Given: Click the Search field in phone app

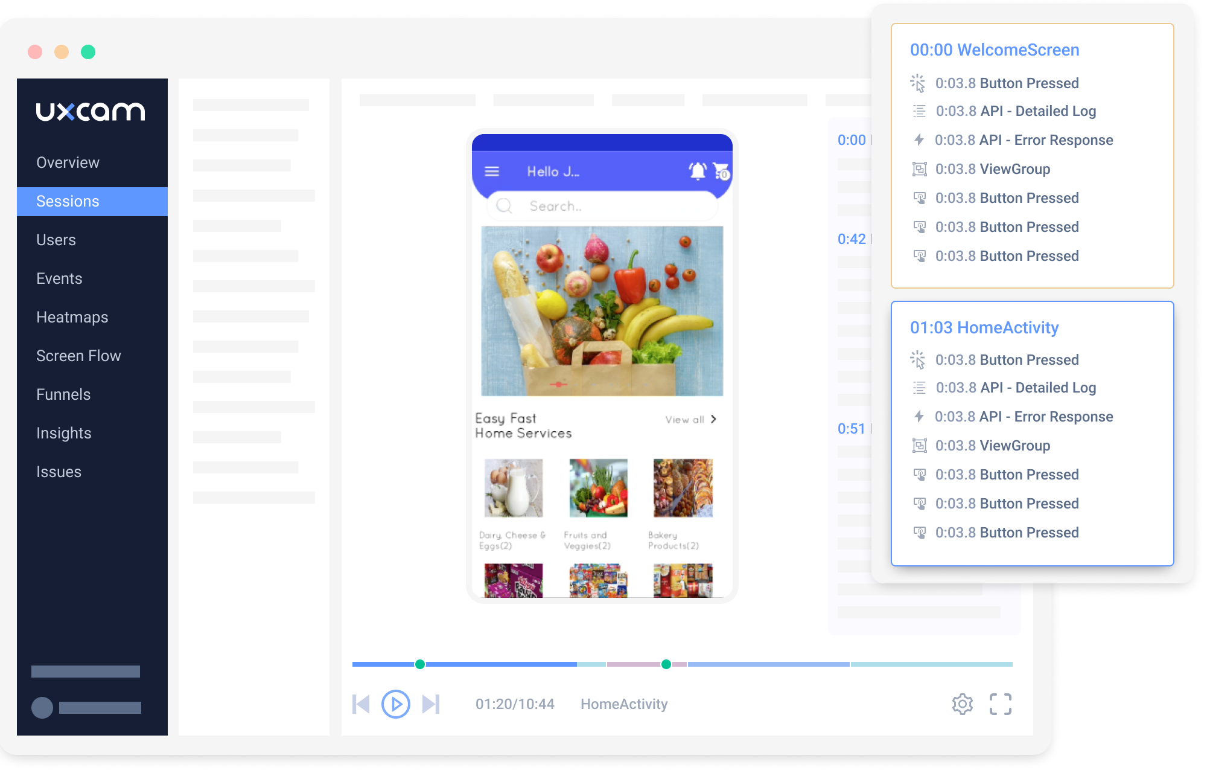Looking at the screenshot, I should (x=602, y=207).
